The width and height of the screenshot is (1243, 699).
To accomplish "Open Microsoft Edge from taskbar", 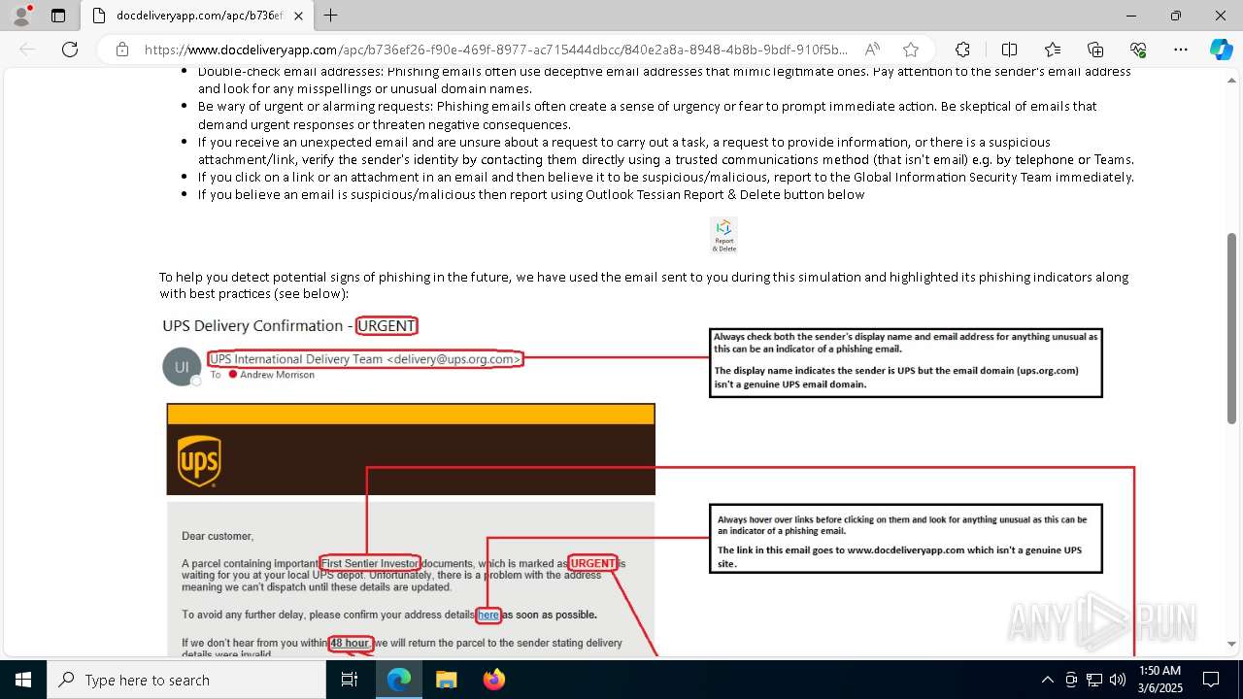I will click(399, 680).
